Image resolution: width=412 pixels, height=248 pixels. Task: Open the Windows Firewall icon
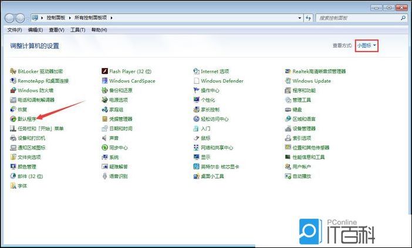pyautogui.click(x=13, y=90)
